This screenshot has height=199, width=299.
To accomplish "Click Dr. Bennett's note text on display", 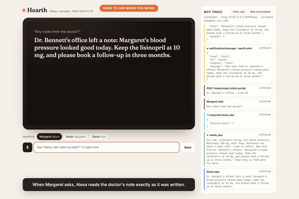I will pyautogui.click(x=107, y=47).
